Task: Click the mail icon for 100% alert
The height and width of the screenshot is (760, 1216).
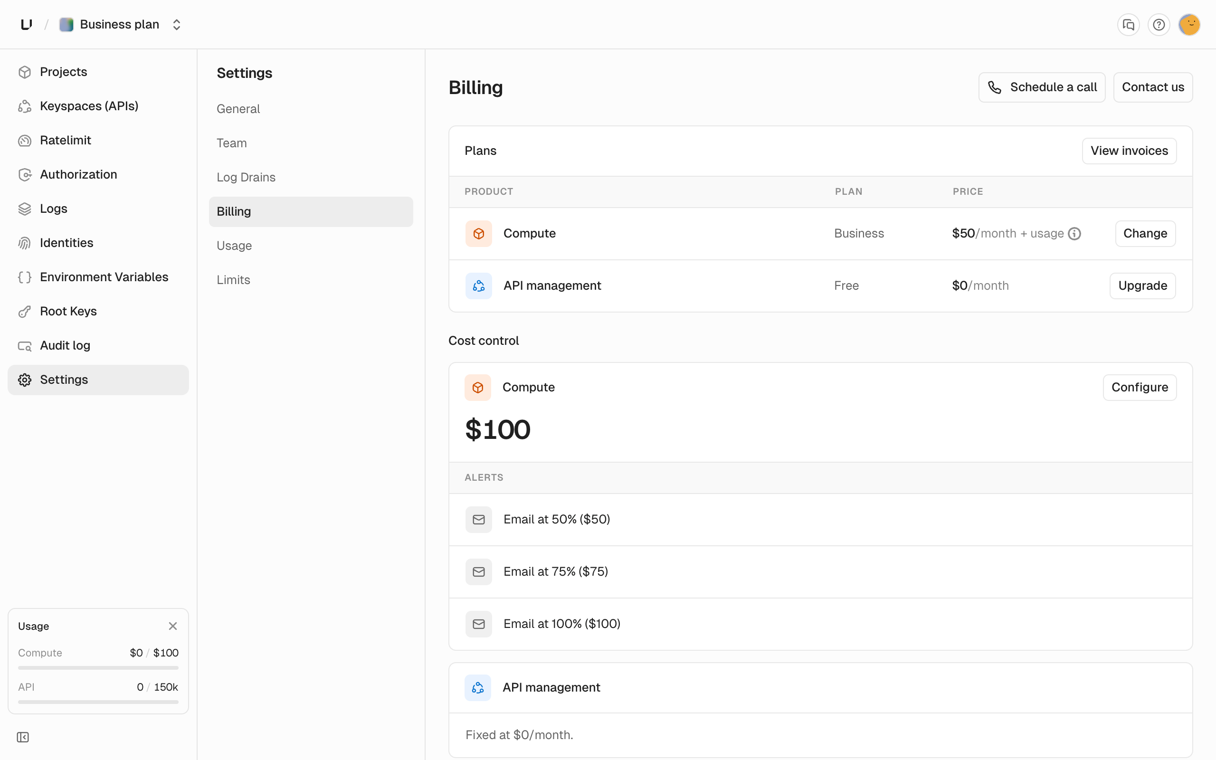Action: click(x=478, y=624)
